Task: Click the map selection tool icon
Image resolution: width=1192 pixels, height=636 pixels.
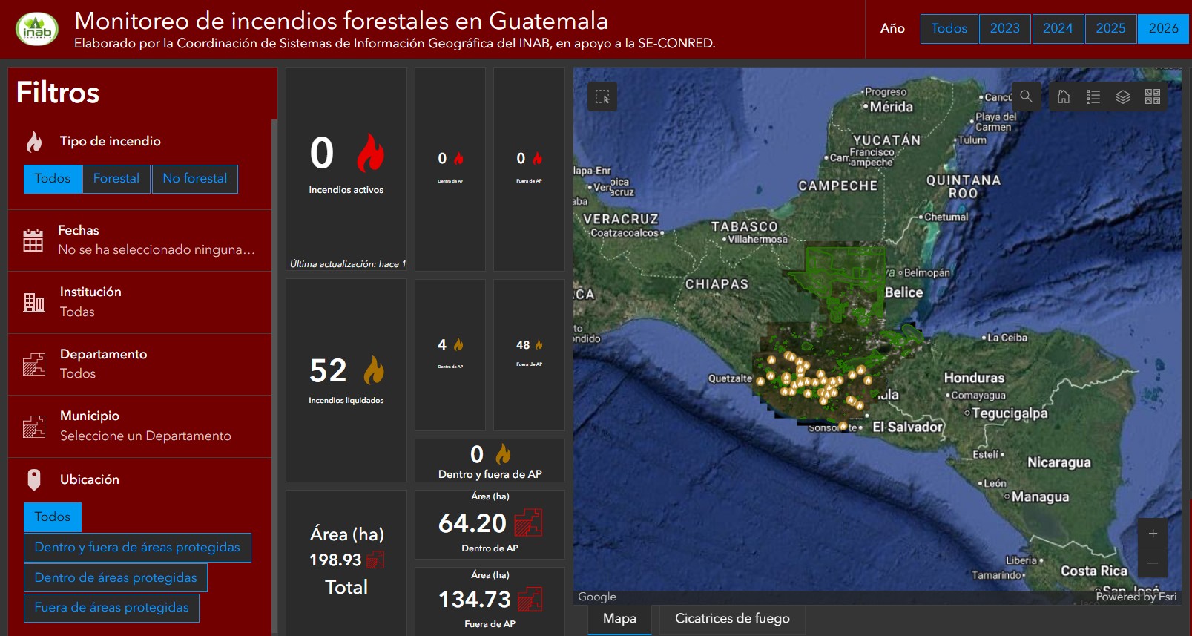Action: click(x=602, y=97)
